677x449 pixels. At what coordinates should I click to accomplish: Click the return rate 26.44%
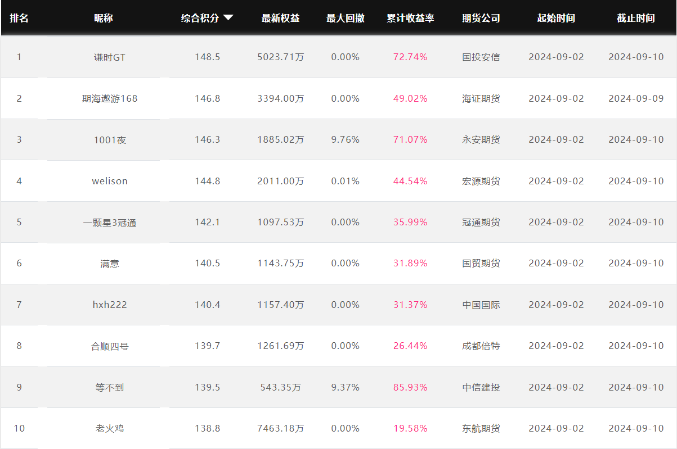coord(411,346)
